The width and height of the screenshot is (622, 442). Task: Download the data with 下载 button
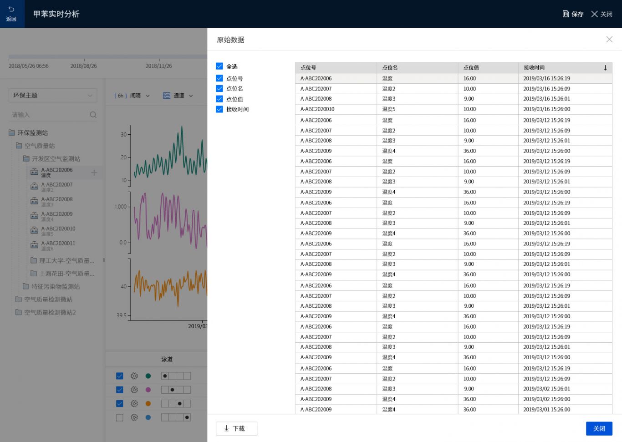pyautogui.click(x=236, y=429)
